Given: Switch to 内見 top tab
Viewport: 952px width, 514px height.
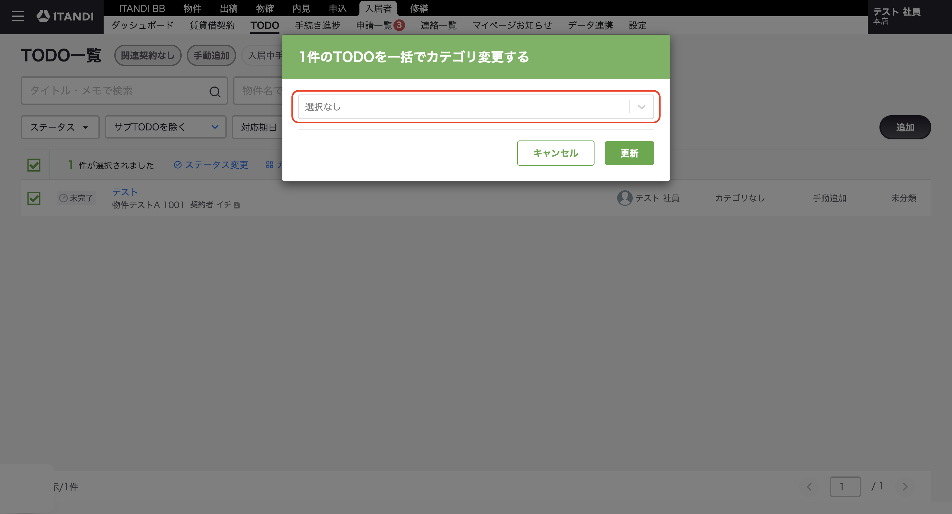Looking at the screenshot, I should pyautogui.click(x=301, y=8).
